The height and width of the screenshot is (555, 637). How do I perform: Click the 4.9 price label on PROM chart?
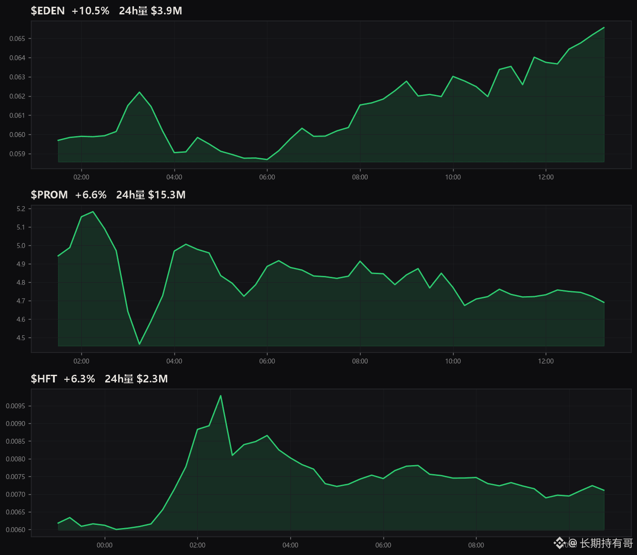(21, 264)
